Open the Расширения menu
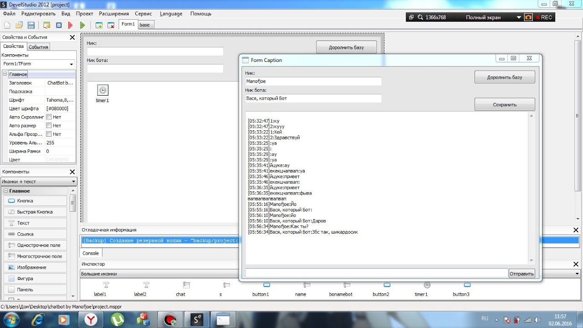Viewport: 583px width, 328px height. tap(114, 14)
